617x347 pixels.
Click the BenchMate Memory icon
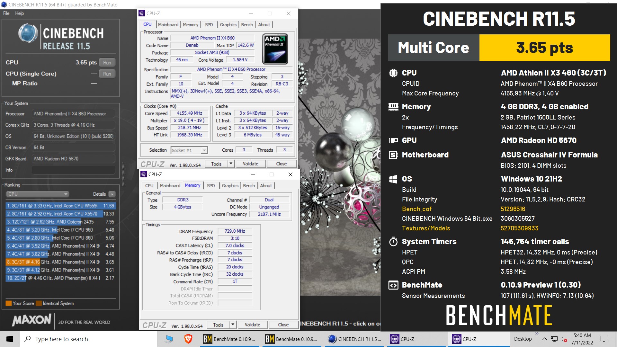point(393,107)
